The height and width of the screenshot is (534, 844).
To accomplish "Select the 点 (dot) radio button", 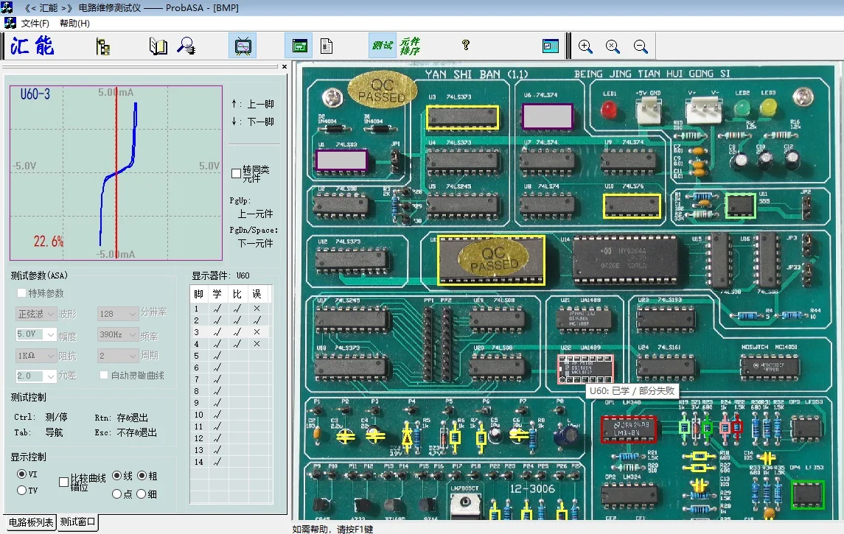I will point(116,494).
